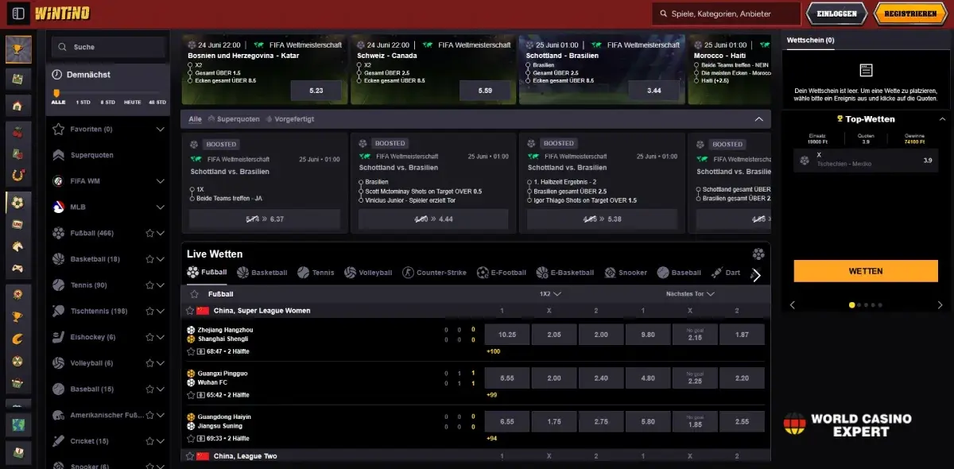Click the clock icon next to Demnächst
This screenshot has height=469, width=954.
(57, 74)
